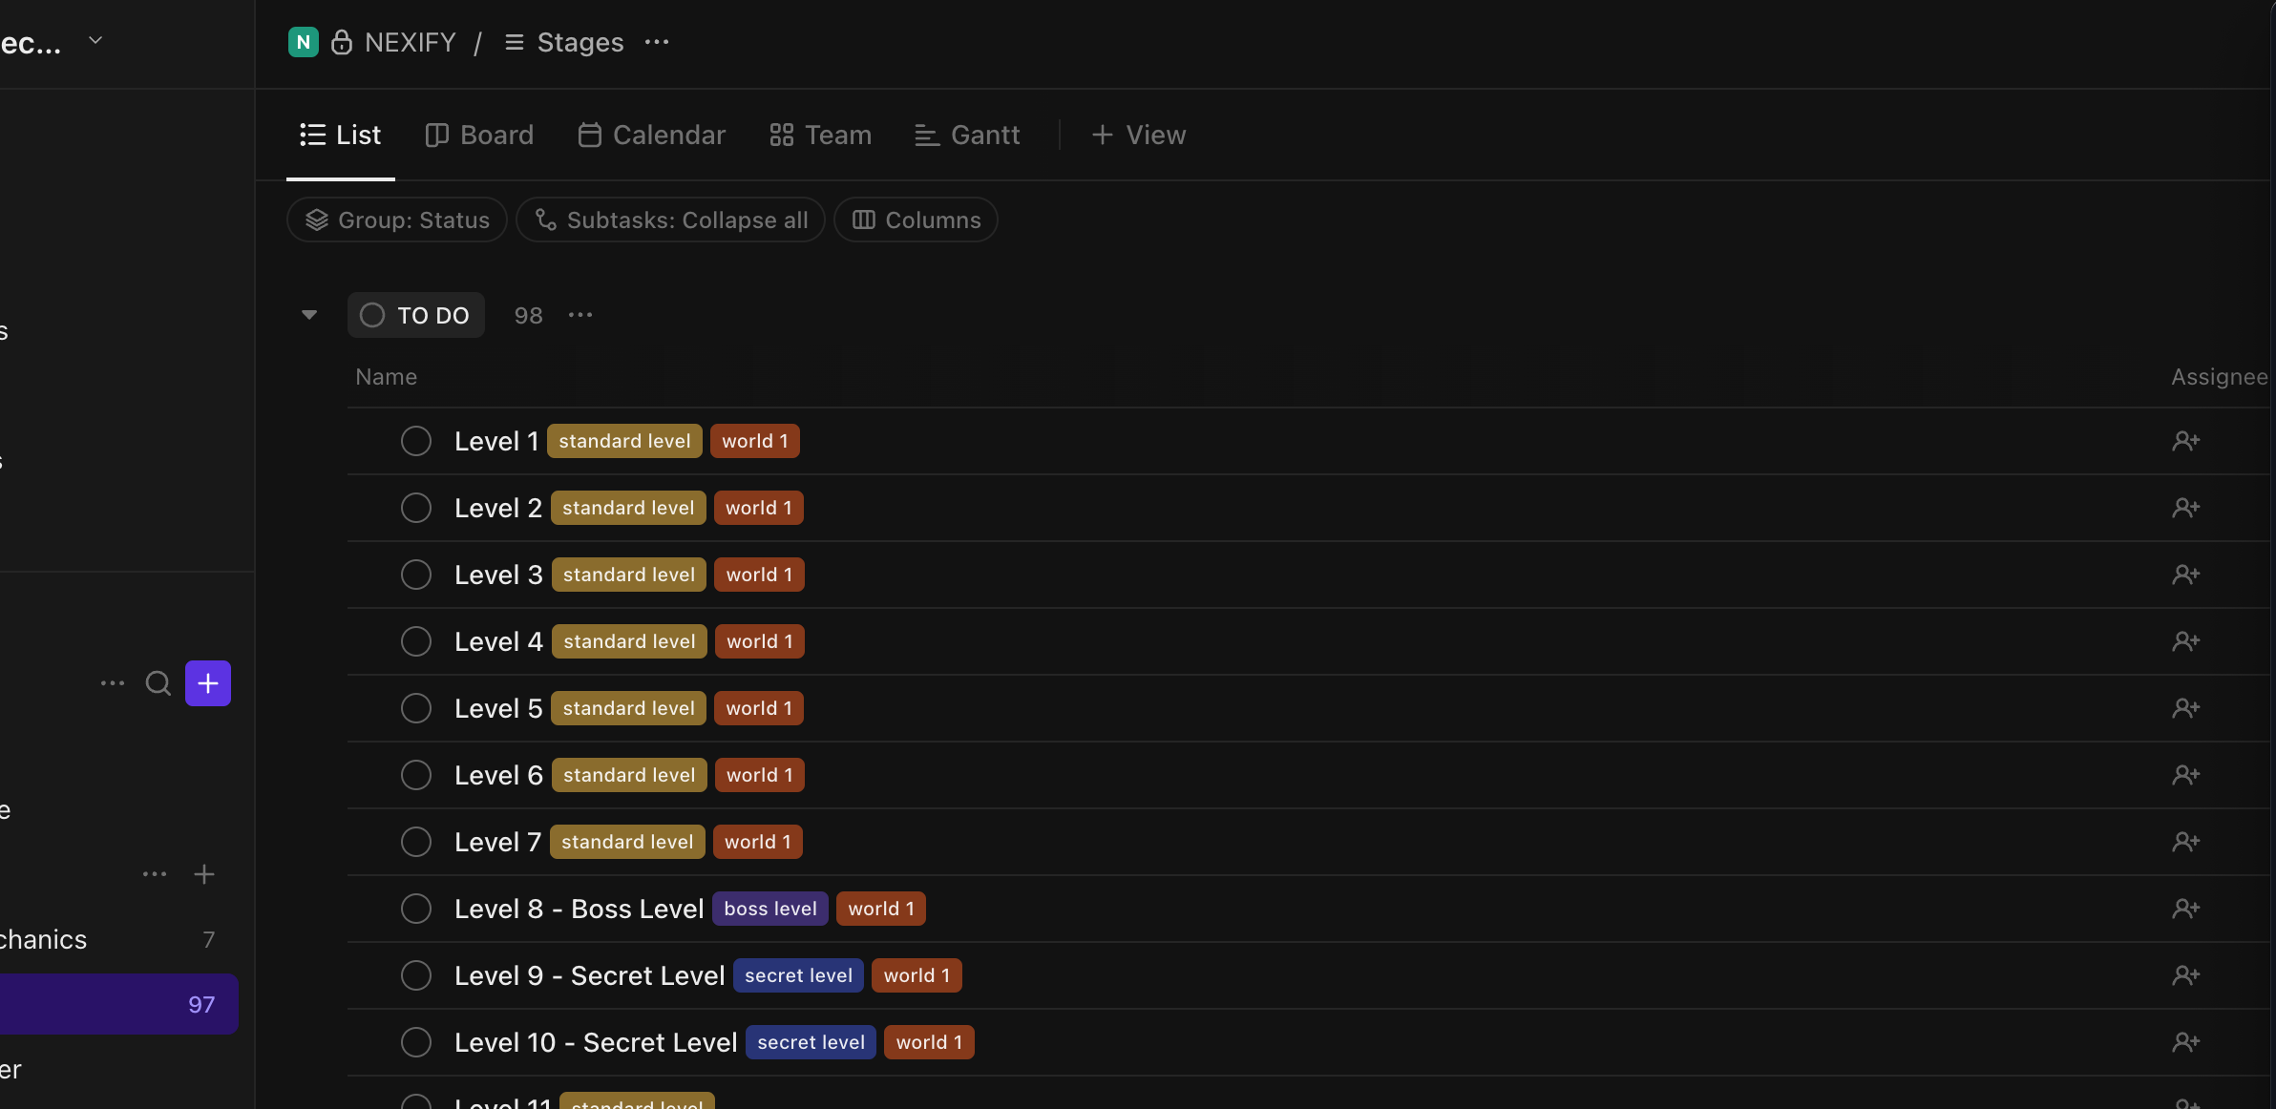Open Stages list ellipsis menu
Image resolution: width=2276 pixels, height=1109 pixels.
click(x=657, y=42)
